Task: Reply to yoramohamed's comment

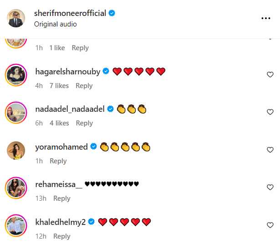Action: pyautogui.click(x=58, y=161)
